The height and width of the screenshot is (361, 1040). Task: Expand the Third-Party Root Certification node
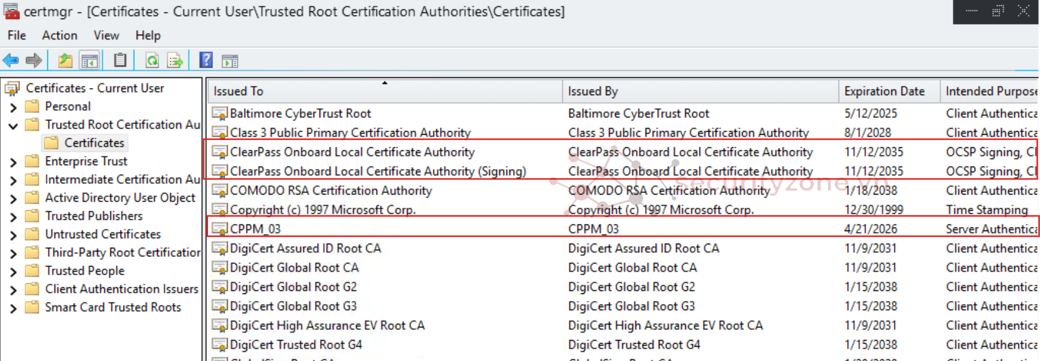[x=13, y=254]
